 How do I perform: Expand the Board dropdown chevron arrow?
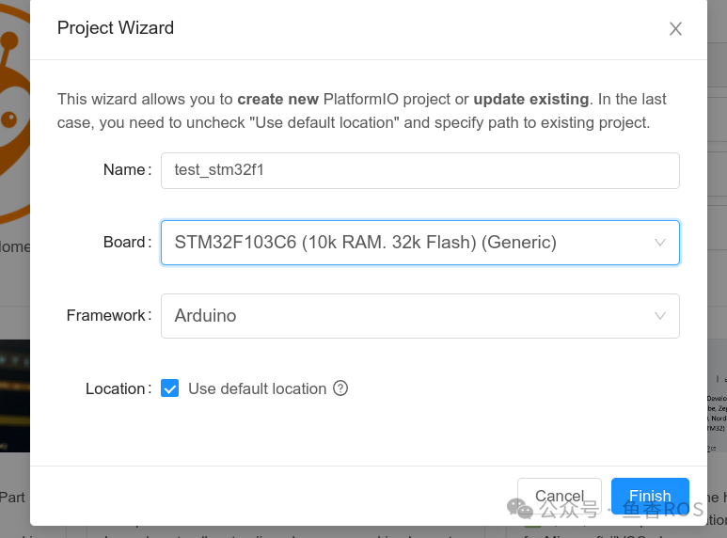point(660,243)
